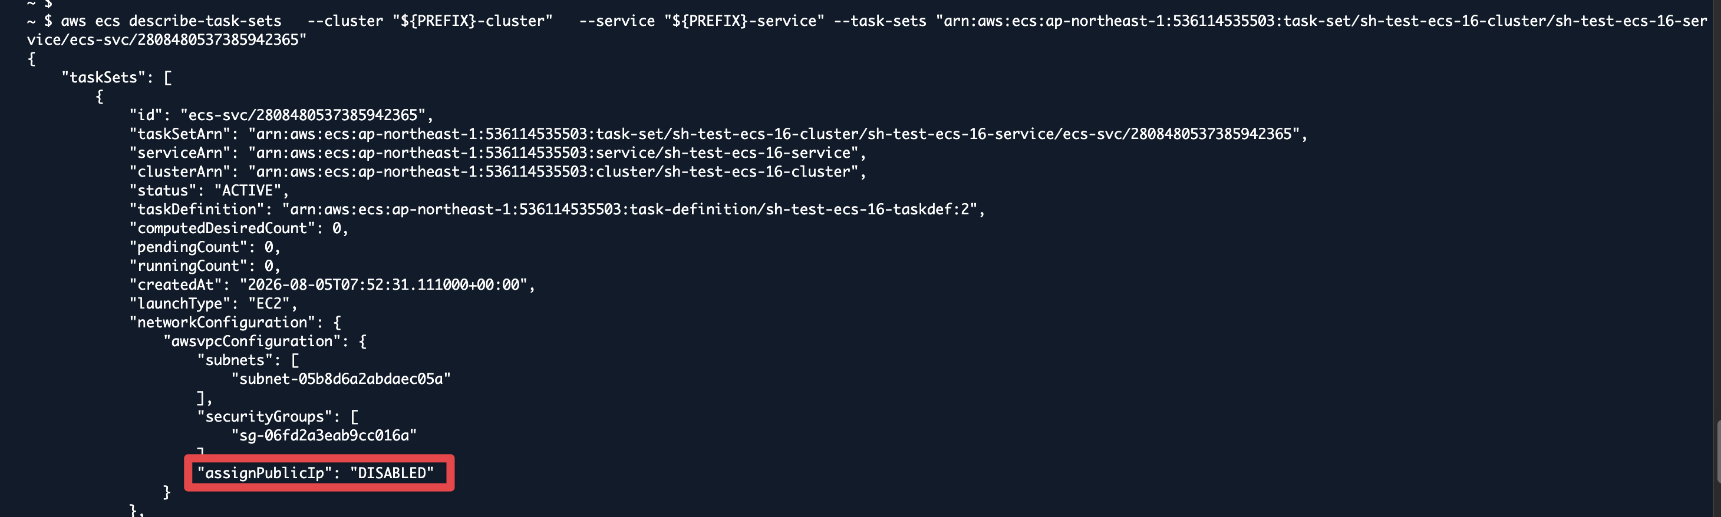Click the subnet-05b8d6a2abdaec05a value
1721x517 pixels.
pyautogui.click(x=341, y=379)
